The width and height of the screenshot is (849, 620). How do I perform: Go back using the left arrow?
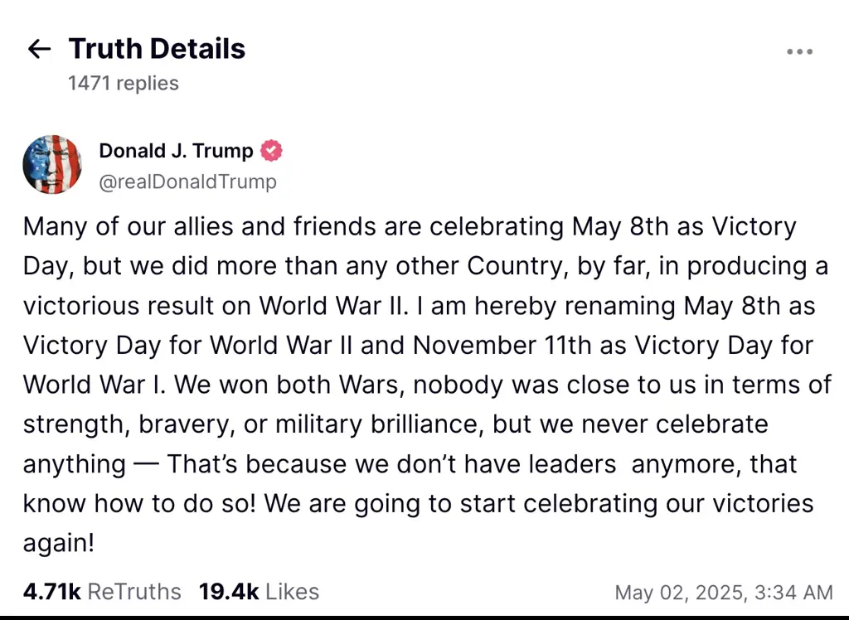[x=39, y=50]
